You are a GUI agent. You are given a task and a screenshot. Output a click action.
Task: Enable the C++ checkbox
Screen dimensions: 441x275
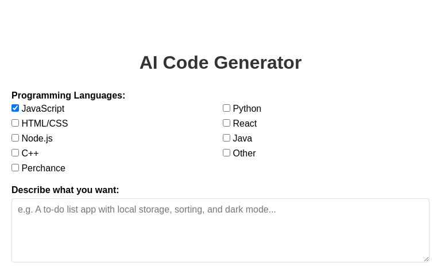[x=16, y=153]
